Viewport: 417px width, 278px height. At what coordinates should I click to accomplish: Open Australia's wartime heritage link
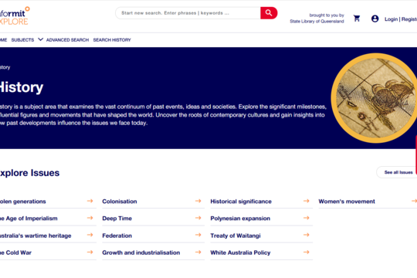(x=36, y=236)
